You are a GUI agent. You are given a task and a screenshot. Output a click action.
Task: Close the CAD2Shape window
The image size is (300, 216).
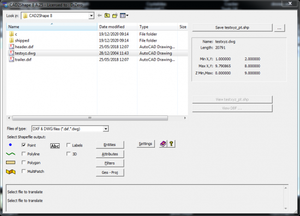(290, 3)
